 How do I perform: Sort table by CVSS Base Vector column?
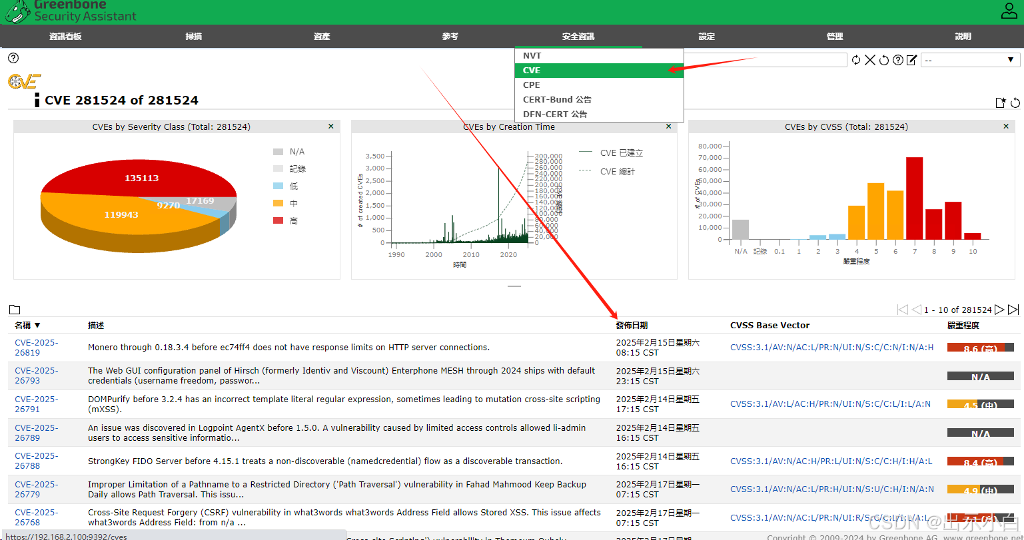pos(770,326)
